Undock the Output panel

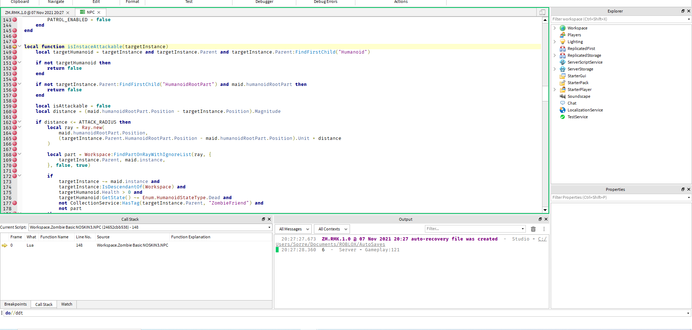pyautogui.click(x=540, y=219)
